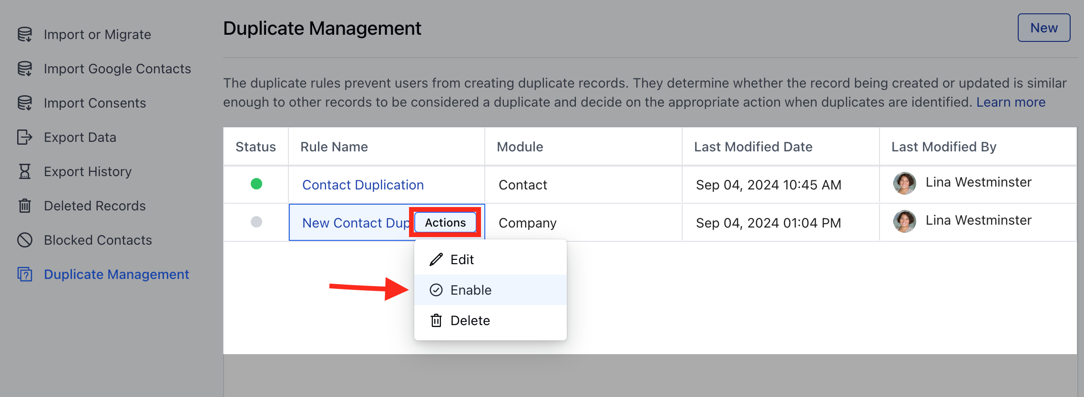Click the pencil icon beside Edit
Viewport: 1084px width, 397px height.
coord(436,259)
